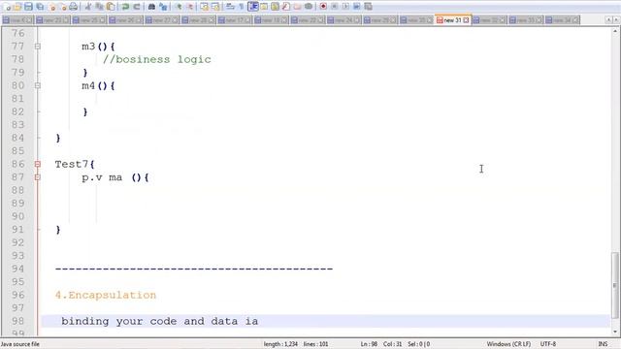Toggle word wrap in toolbar
621x349 pixels.
coord(230,7)
